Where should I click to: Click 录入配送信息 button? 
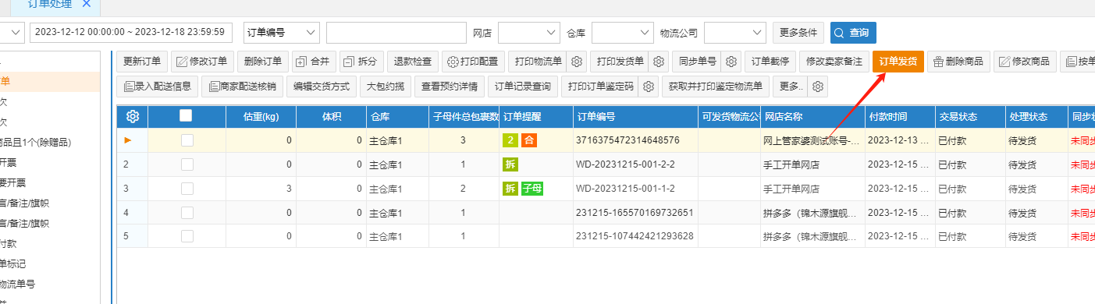pos(157,87)
